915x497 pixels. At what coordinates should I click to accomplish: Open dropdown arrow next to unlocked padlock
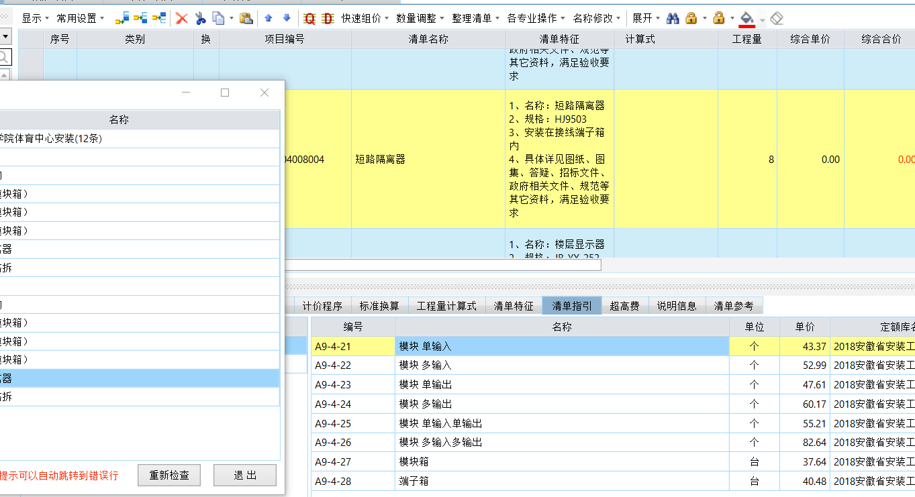click(732, 19)
